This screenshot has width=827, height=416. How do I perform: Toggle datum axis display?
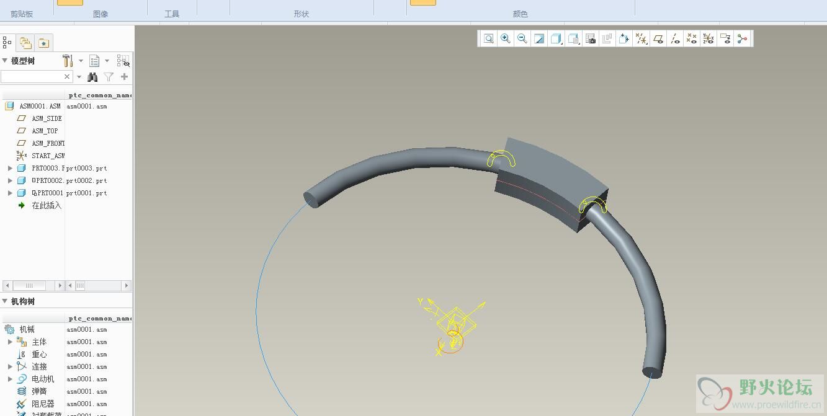[675, 38]
